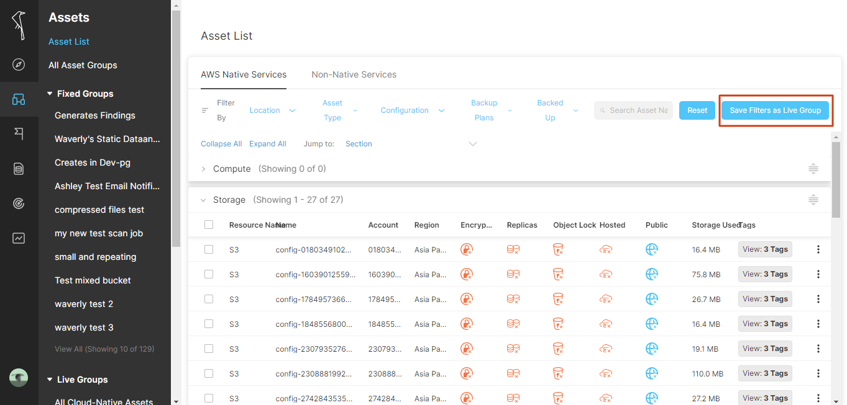Click the asset list vertical scrollbar
Viewport: 847px width, 405px height.
pyautogui.click(x=836, y=180)
